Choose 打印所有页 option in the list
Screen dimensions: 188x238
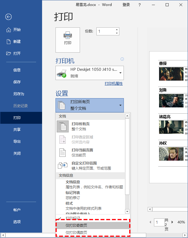[x=90, y=126]
